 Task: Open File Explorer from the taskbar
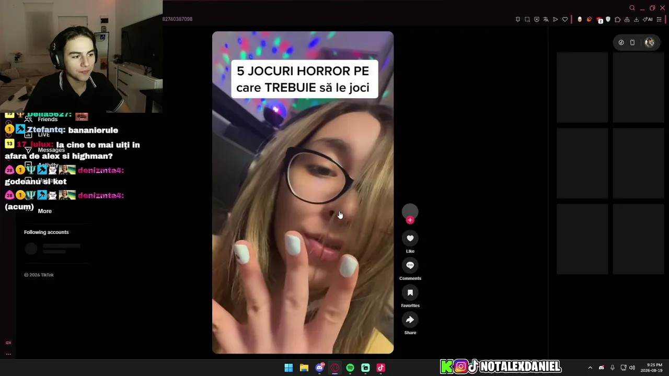click(x=304, y=368)
